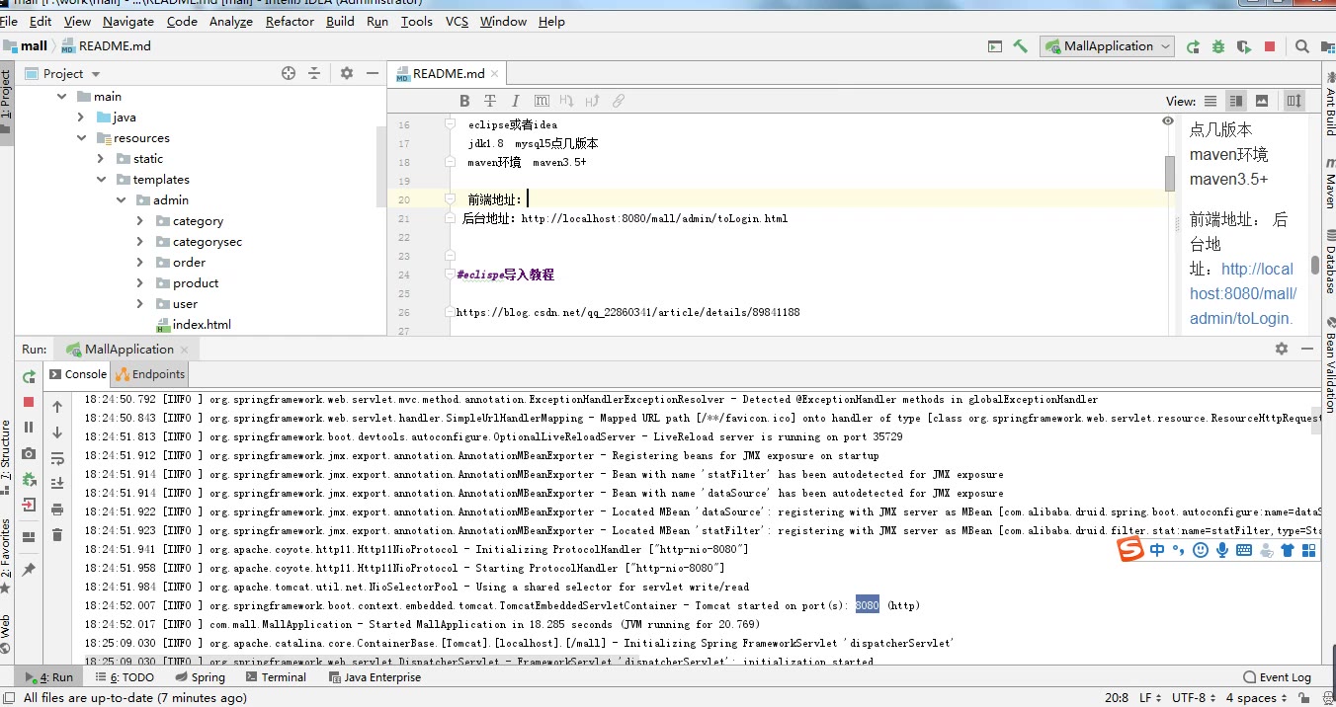1336x707 pixels.
Task: Clear all console output trash icon
Action: (57, 535)
